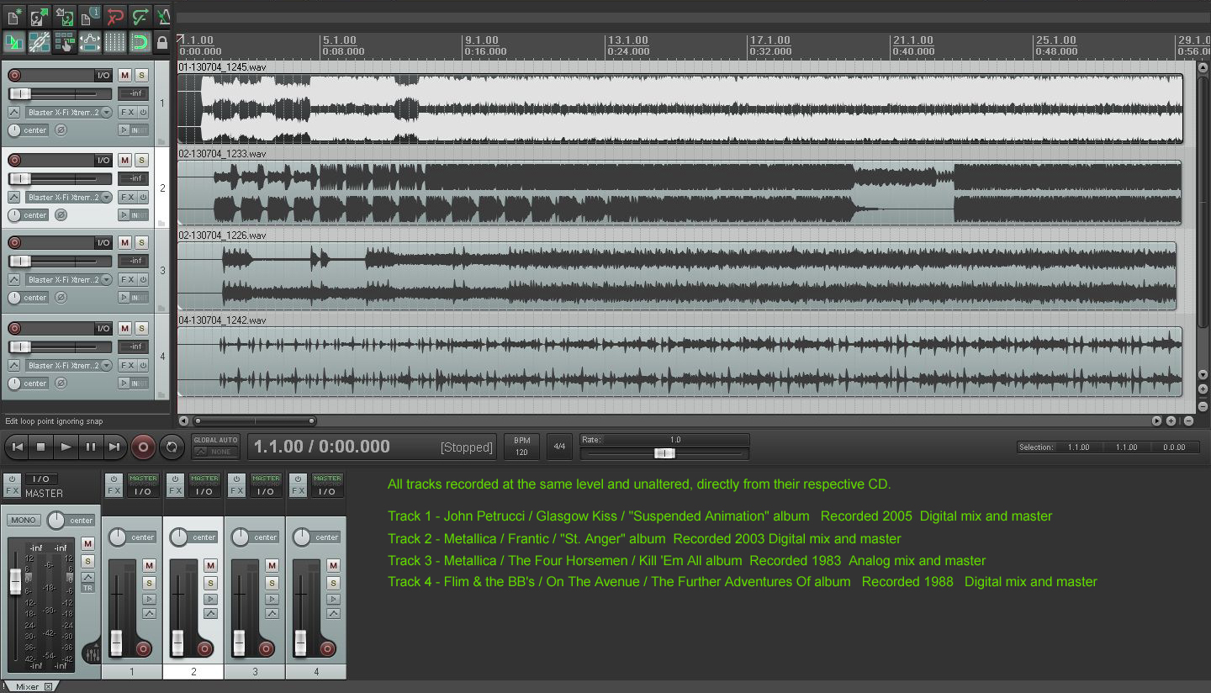Viewport: 1211px width, 693px height.
Task: Click the 4/4 time signature box
Action: click(558, 447)
